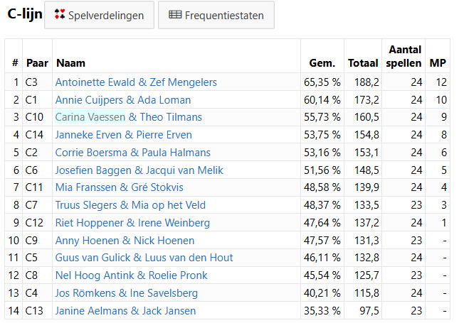Click the table icon on Frequentiestaten
464x323 pixels.
tap(175, 15)
